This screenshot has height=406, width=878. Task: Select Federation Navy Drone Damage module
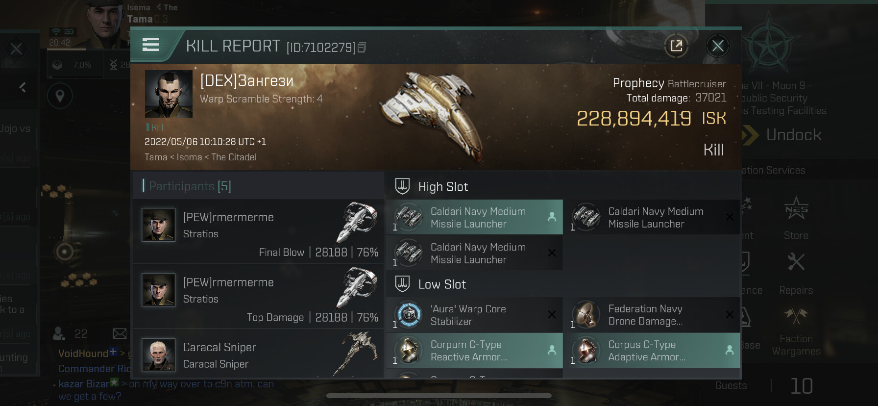(652, 315)
